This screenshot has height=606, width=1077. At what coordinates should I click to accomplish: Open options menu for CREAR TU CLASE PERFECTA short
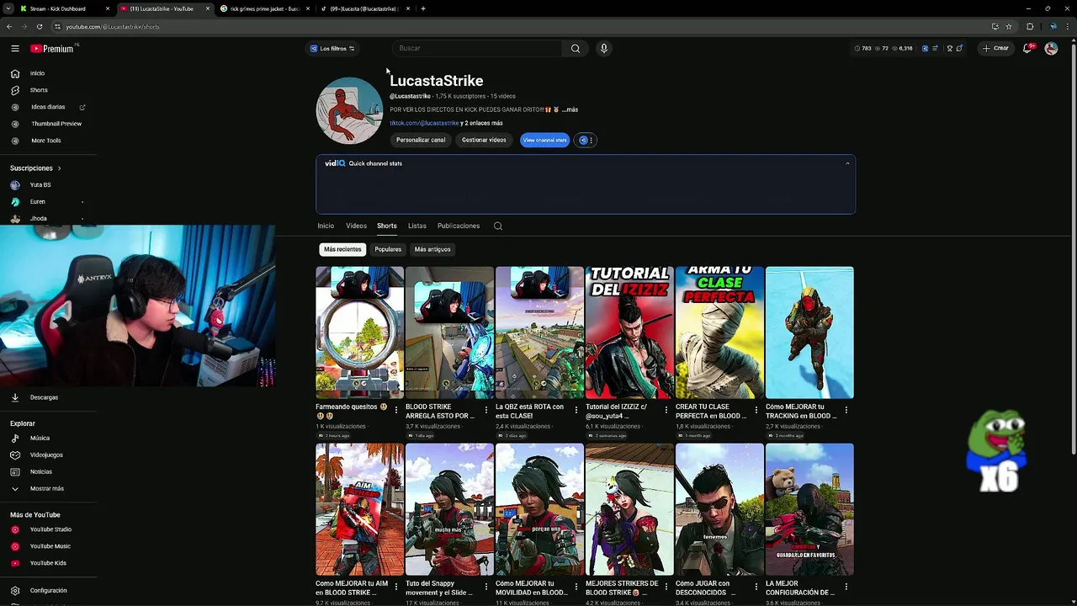[x=756, y=410]
